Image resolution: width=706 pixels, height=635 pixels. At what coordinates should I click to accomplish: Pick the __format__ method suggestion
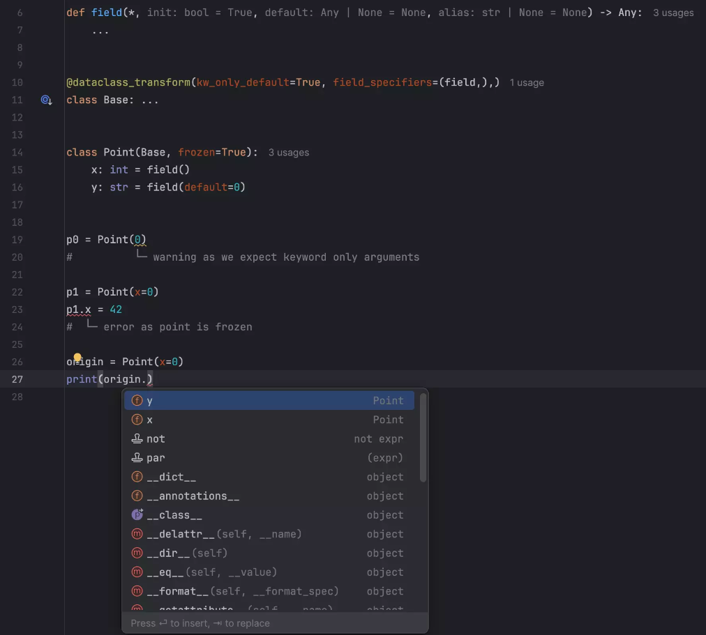pos(269,591)
